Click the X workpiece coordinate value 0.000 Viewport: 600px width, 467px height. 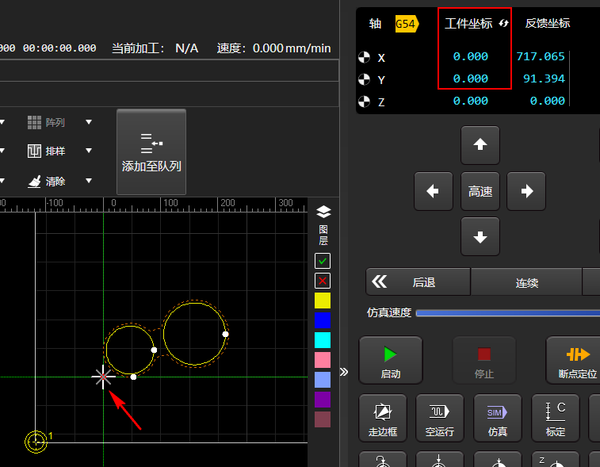470,56
